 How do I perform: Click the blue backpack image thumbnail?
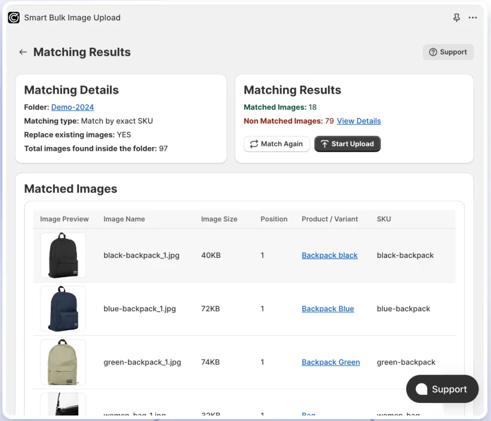63,309
